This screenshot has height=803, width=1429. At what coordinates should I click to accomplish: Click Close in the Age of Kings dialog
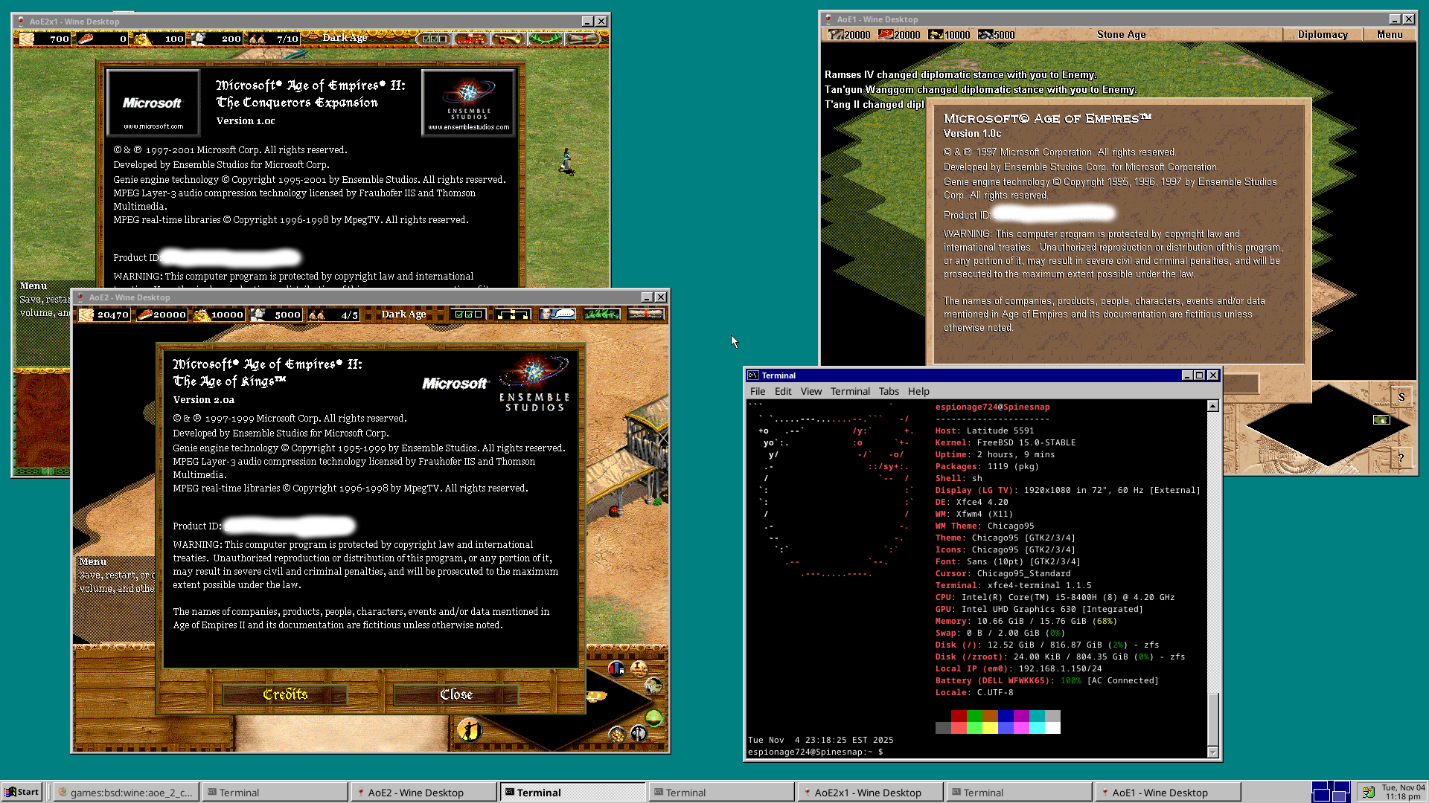tap(455, 694)
